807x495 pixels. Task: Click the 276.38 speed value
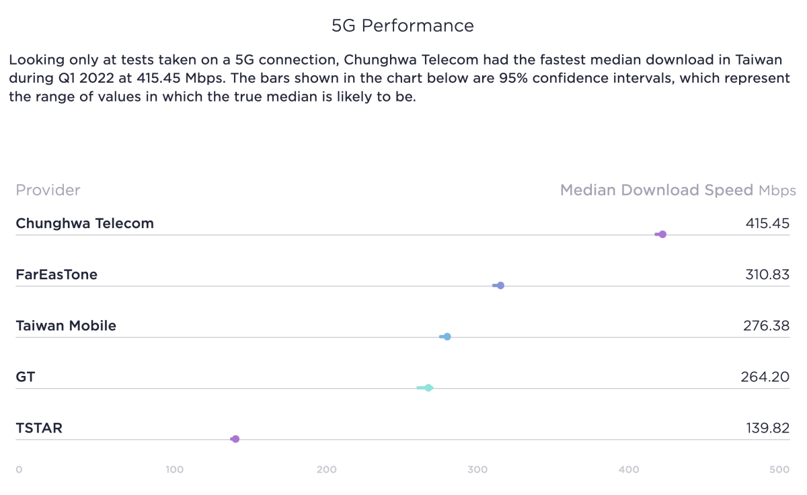click(767, 326)
